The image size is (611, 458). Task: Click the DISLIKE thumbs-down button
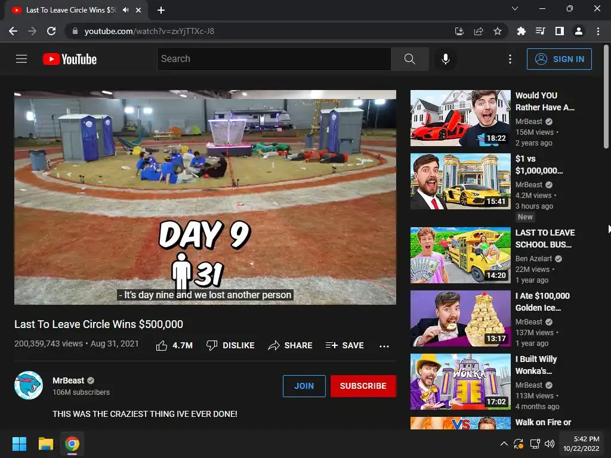pos(230,345)
